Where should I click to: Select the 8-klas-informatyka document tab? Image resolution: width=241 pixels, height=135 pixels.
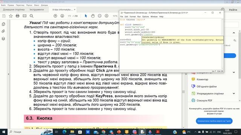(63, 9)
